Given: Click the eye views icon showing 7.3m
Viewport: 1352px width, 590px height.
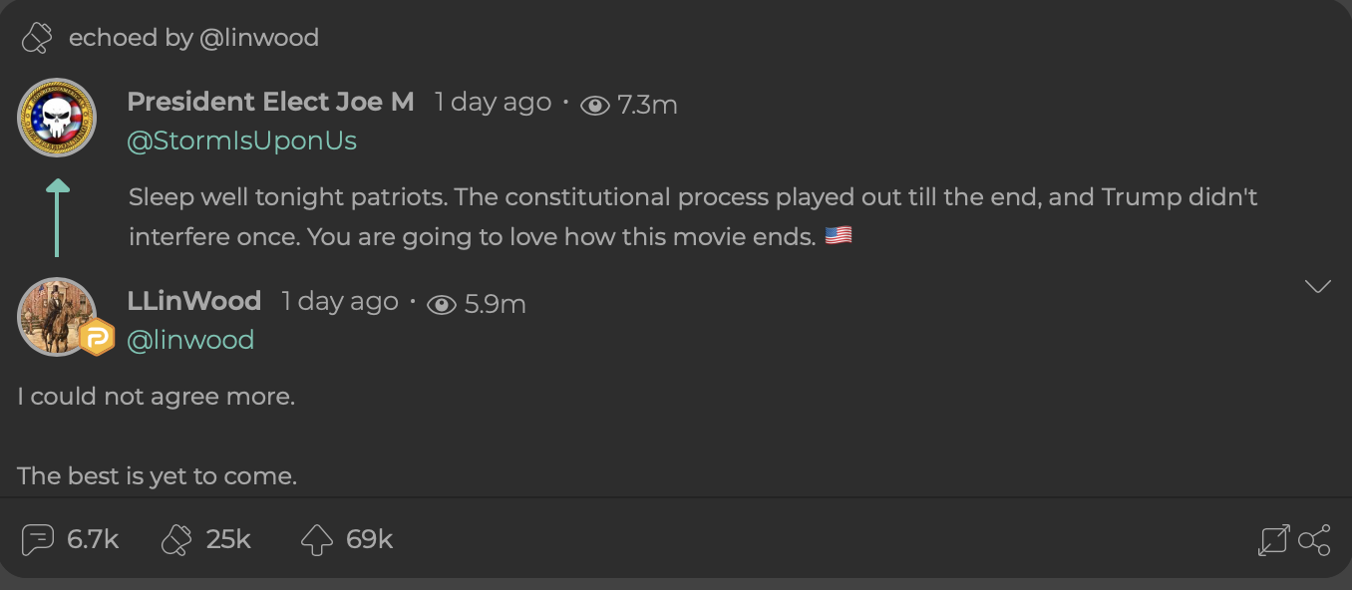Looking at the screenshot, I should 595,105.
